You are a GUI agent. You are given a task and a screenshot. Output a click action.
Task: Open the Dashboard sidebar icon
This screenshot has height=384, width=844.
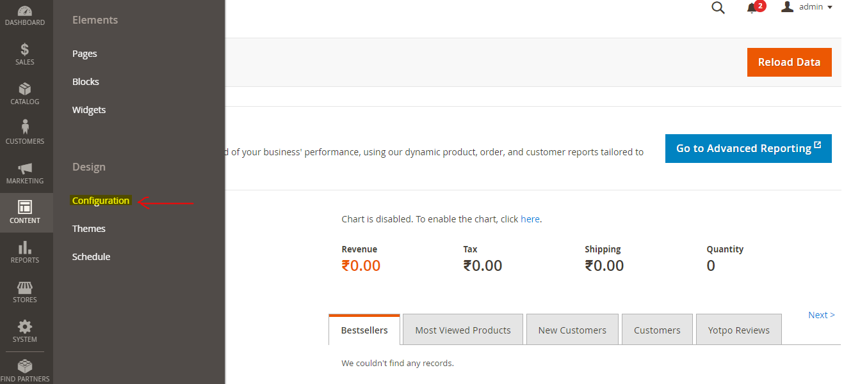pos(25,12)
